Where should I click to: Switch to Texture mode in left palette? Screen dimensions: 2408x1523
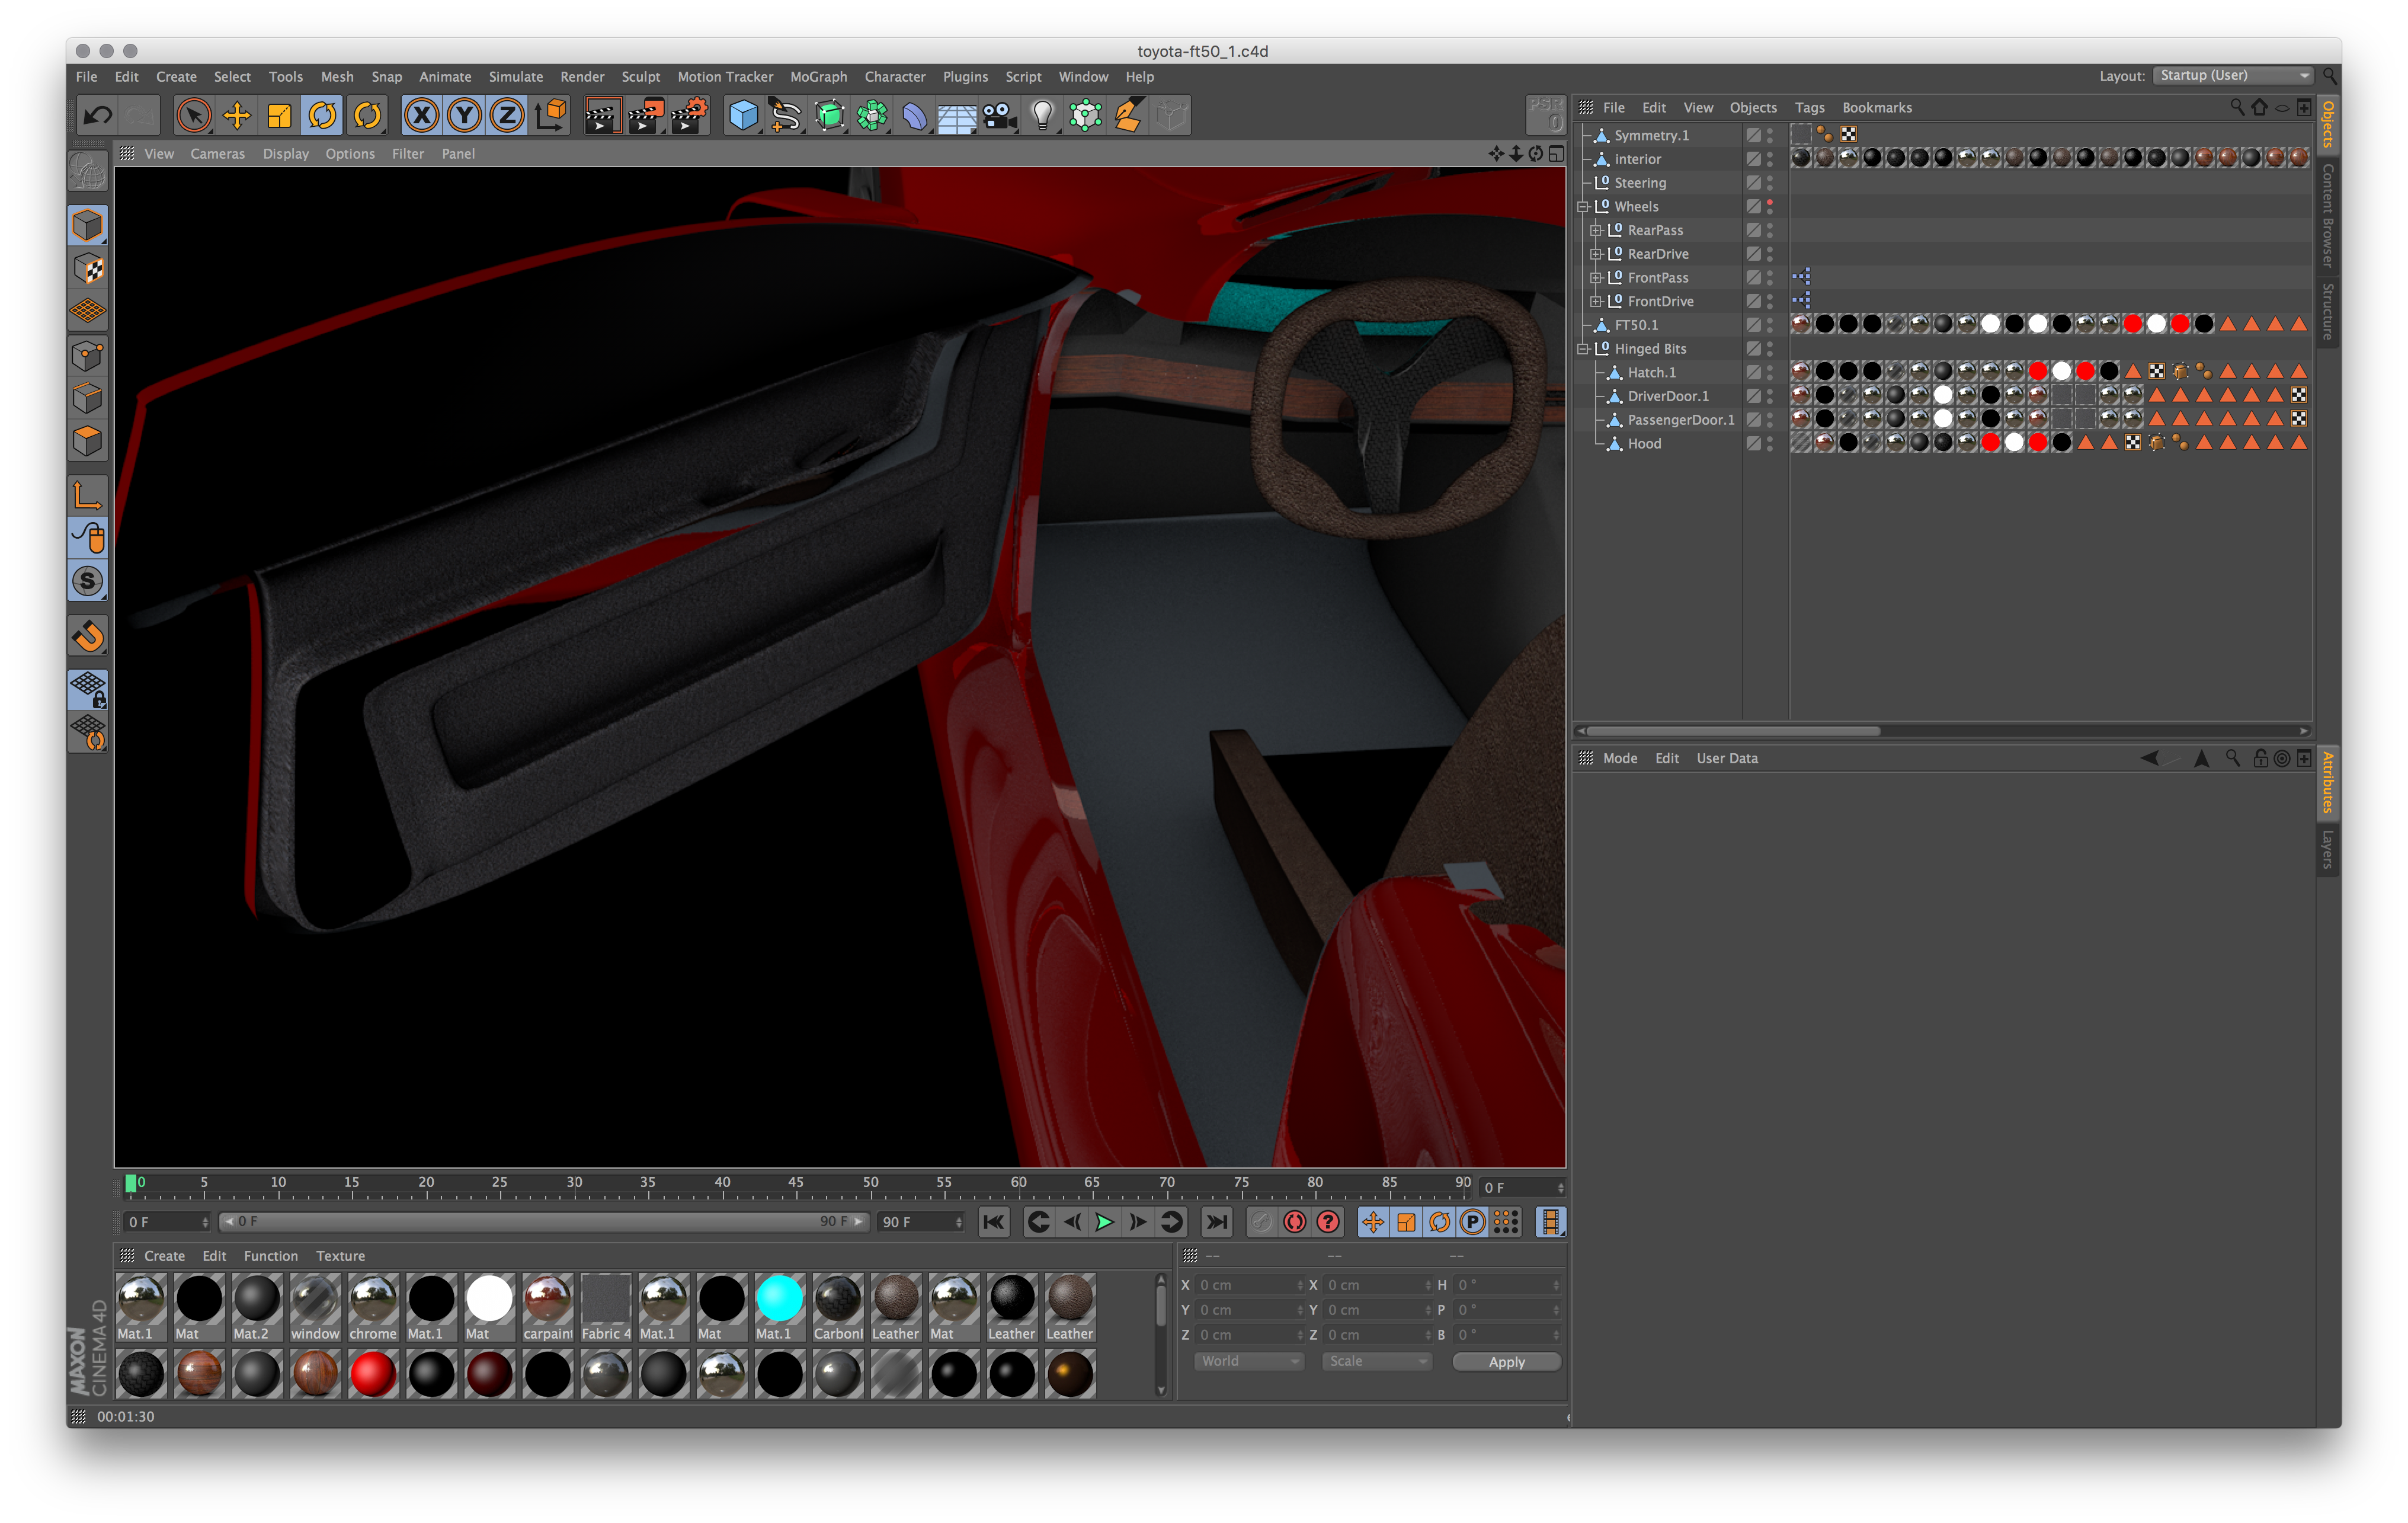[88, 269]
